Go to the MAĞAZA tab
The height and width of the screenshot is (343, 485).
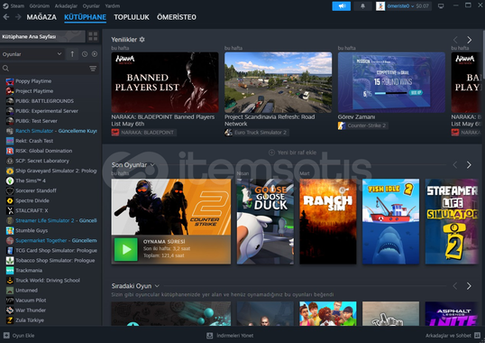click(41, 17)
